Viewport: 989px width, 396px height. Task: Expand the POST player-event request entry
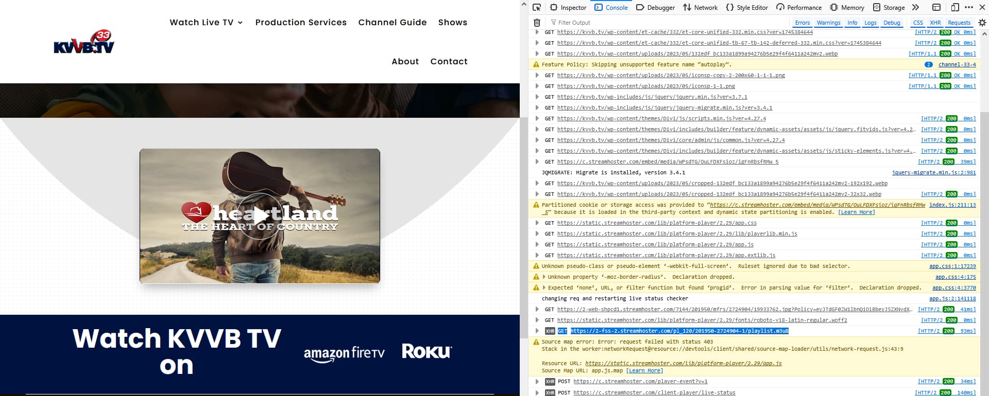pos(537,382)
